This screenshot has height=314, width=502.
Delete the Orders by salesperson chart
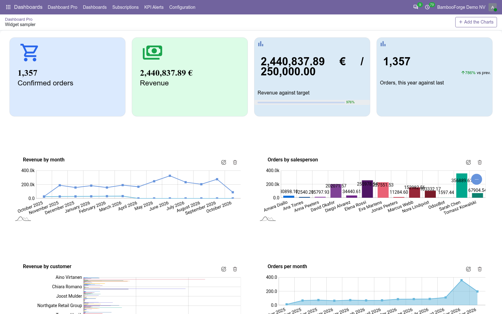(480, 162)
